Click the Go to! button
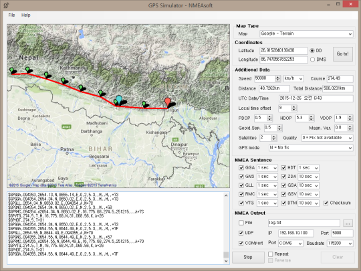The width and height of the screenshot is (361, 271). pyautogui.click(x=343, y=54)
